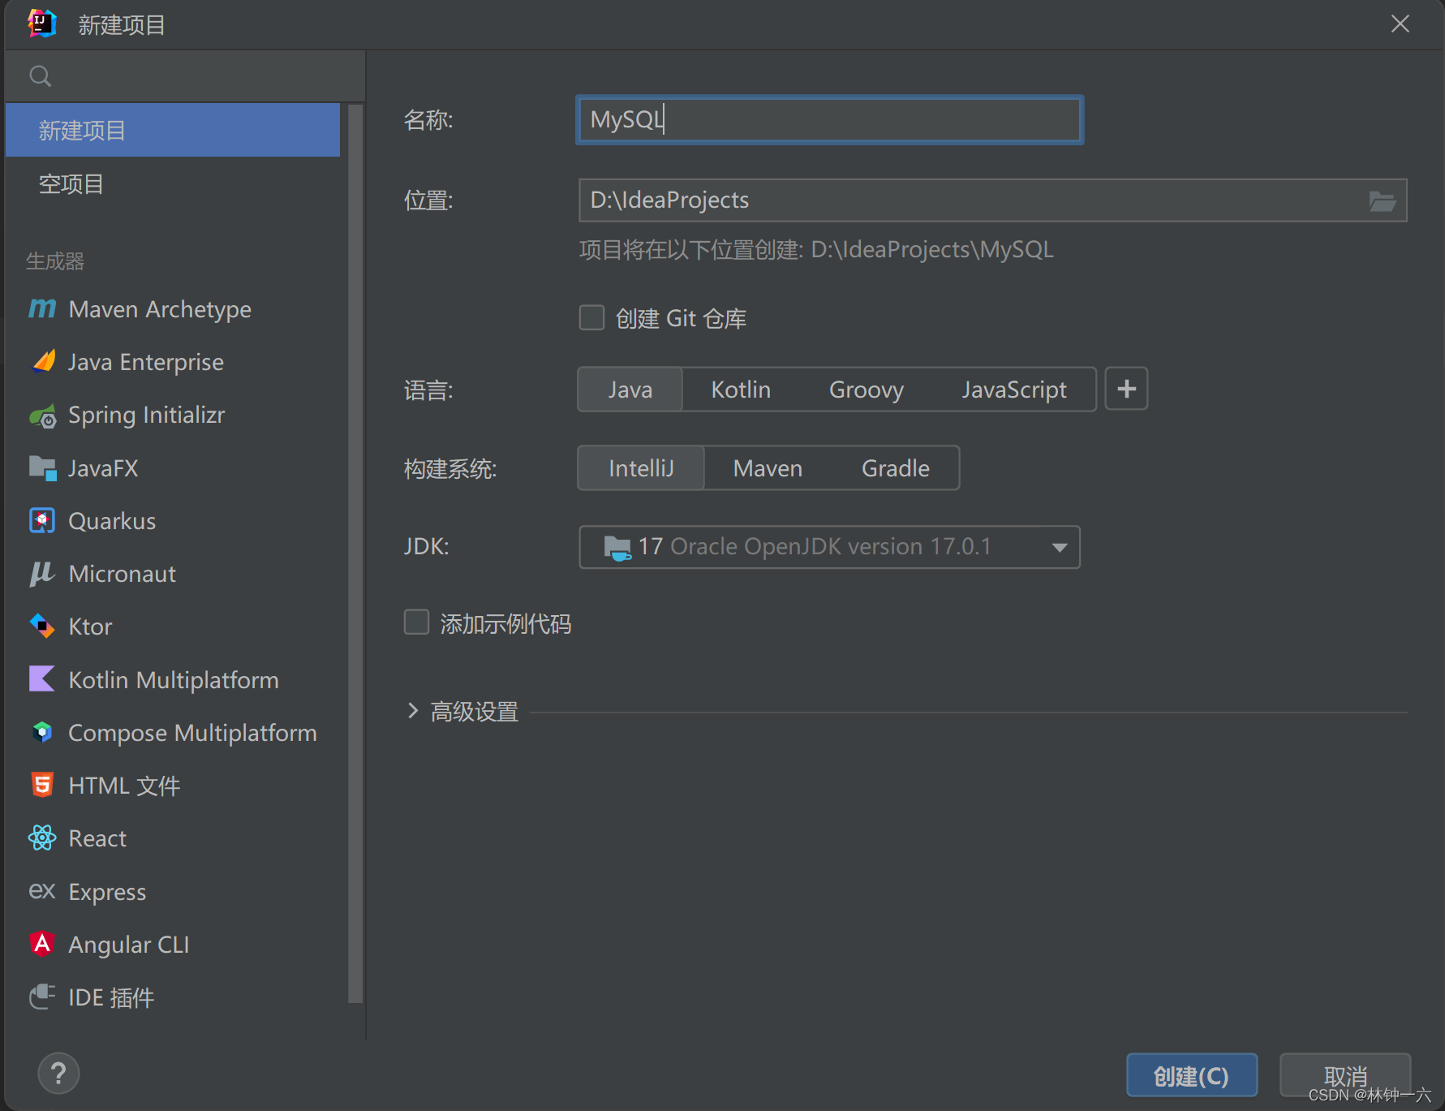Select the JavaFX generator
The width and height of the screenshot is (1445, 1111).
103,467
